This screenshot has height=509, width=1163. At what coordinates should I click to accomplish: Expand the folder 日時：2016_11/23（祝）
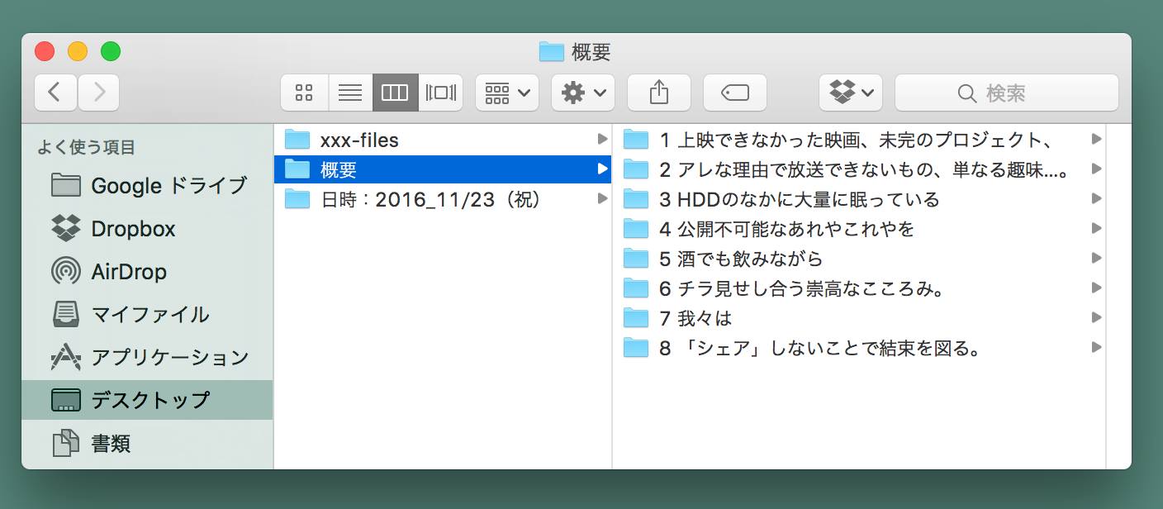pos(430,199)
